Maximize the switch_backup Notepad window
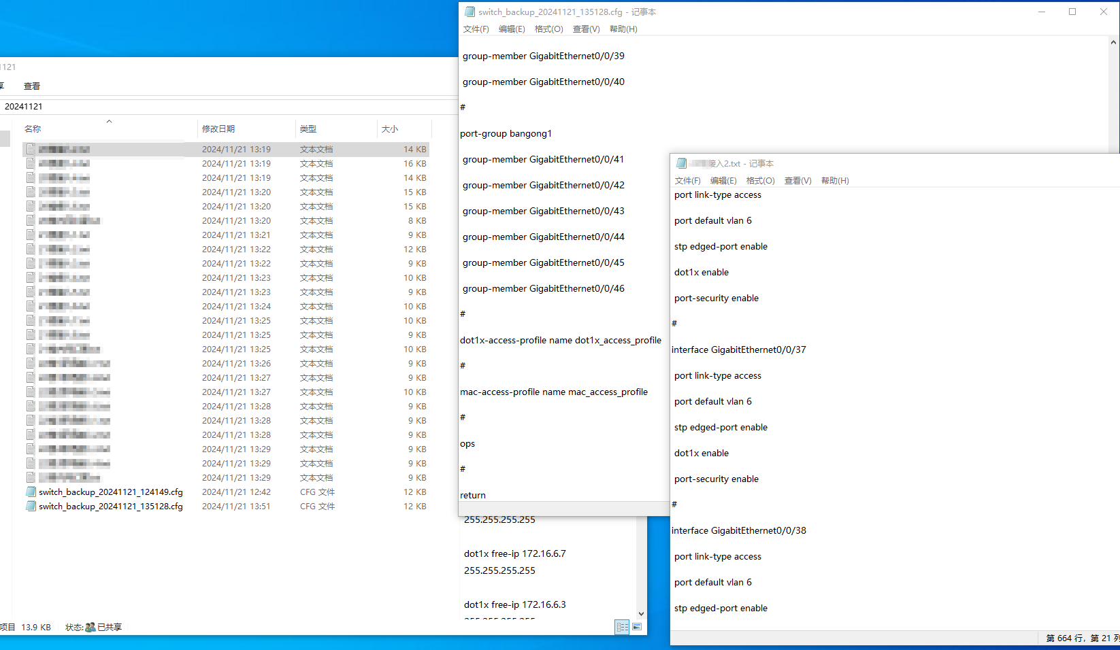 coord(1072,12)
